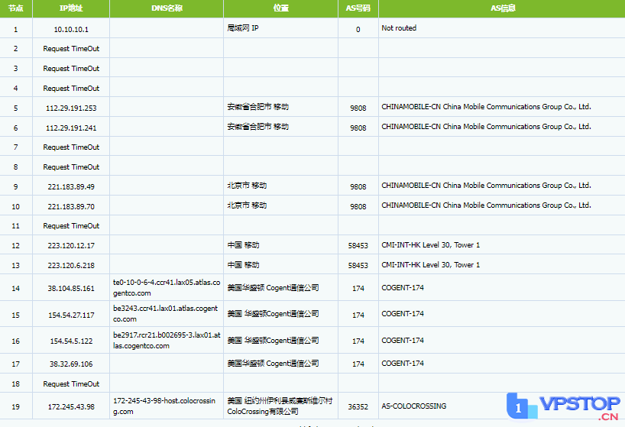Select Request TimeOut in row 4
This screenshot has width=625, height=427.
tap(71, 89)
